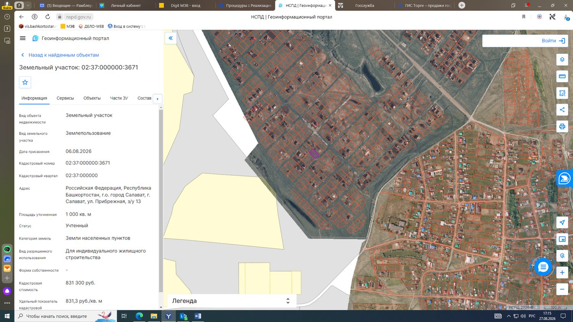Screen dimensions: 573x322
Task: Expand the Легенда panel
Action: pos(232,301)
